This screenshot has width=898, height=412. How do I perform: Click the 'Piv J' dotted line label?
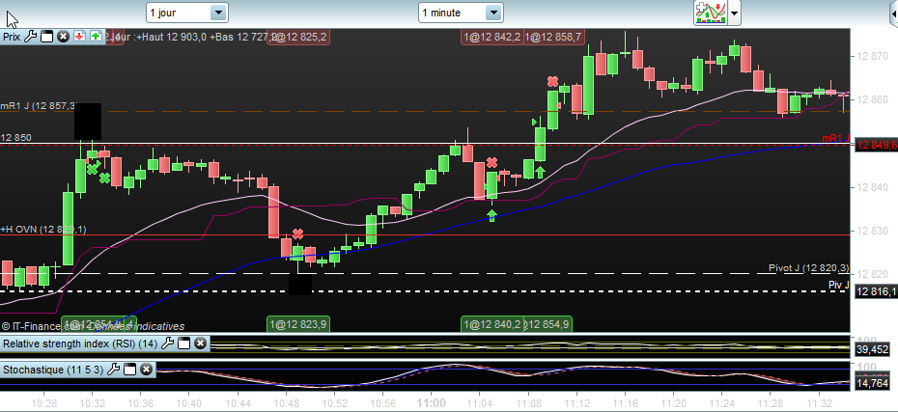[x=838, y=285]
